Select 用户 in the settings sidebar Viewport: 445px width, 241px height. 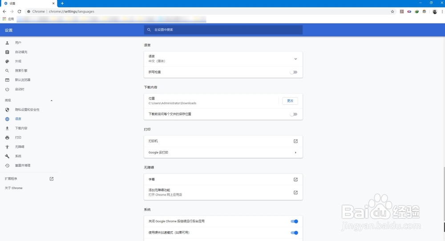tap(18, 43)
